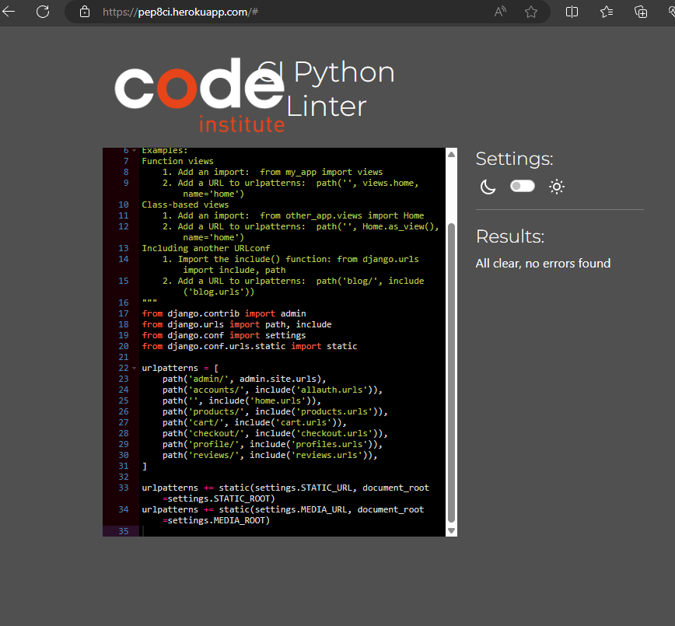Open the favorites list icon
This screenshot has width=675, height=626.
[x=607, y=12]
